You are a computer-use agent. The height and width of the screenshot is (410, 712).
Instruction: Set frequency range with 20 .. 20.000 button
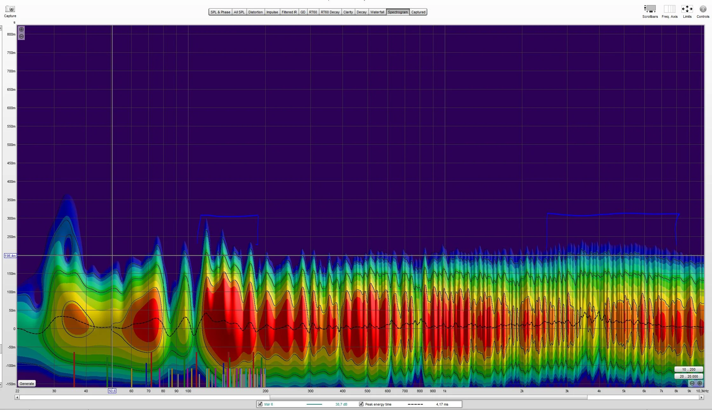click(x=689, y=376)
